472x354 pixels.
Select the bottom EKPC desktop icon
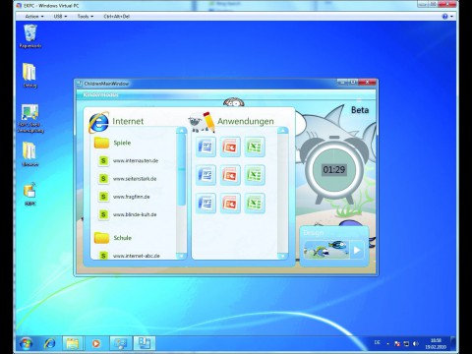(29, 194)
